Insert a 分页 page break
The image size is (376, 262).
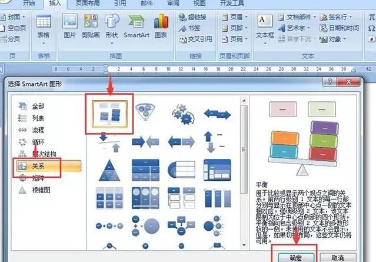click(x=10, y=39)
